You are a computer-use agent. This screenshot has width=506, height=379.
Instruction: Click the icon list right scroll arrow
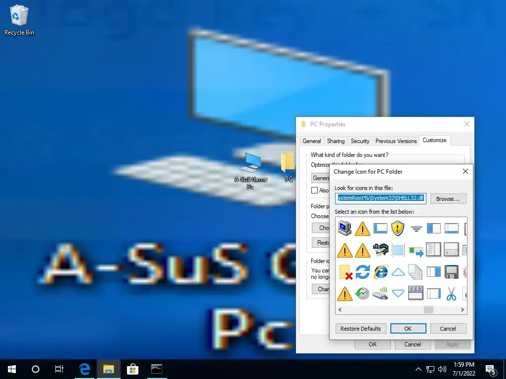click(x=462, y=309)
